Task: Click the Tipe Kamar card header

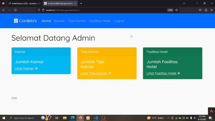Action: [x=107, y=52]
